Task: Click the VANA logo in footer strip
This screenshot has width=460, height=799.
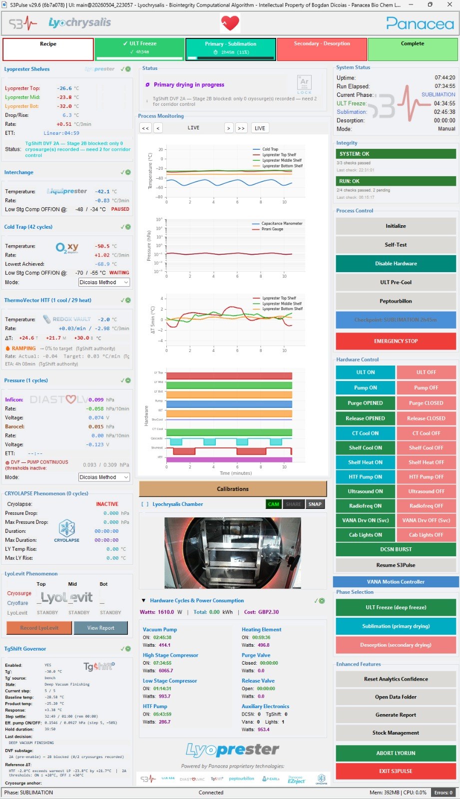Action: pyautogui.click(x=168, y=778)
